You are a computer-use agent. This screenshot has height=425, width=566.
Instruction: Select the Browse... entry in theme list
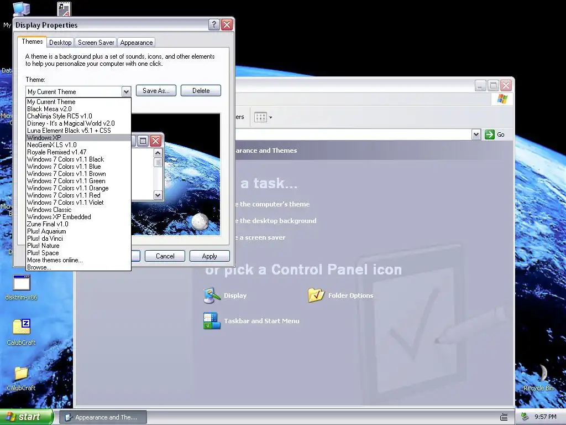point(78,267)
